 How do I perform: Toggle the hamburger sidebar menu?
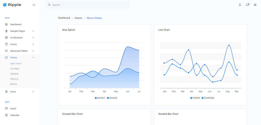point(34,5)
